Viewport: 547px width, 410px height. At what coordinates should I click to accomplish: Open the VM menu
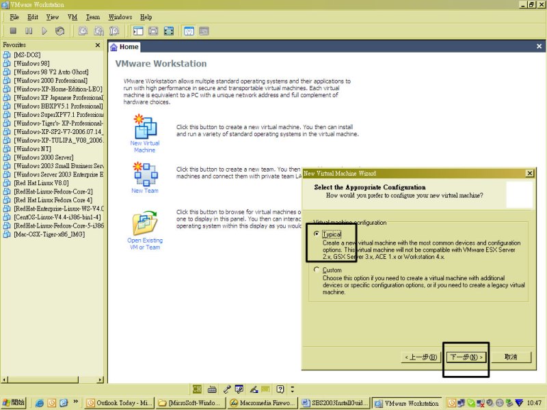[72, 17]
